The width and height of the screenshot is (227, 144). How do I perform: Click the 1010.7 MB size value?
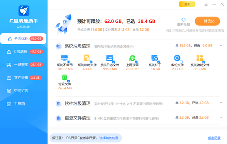point(65,69)
